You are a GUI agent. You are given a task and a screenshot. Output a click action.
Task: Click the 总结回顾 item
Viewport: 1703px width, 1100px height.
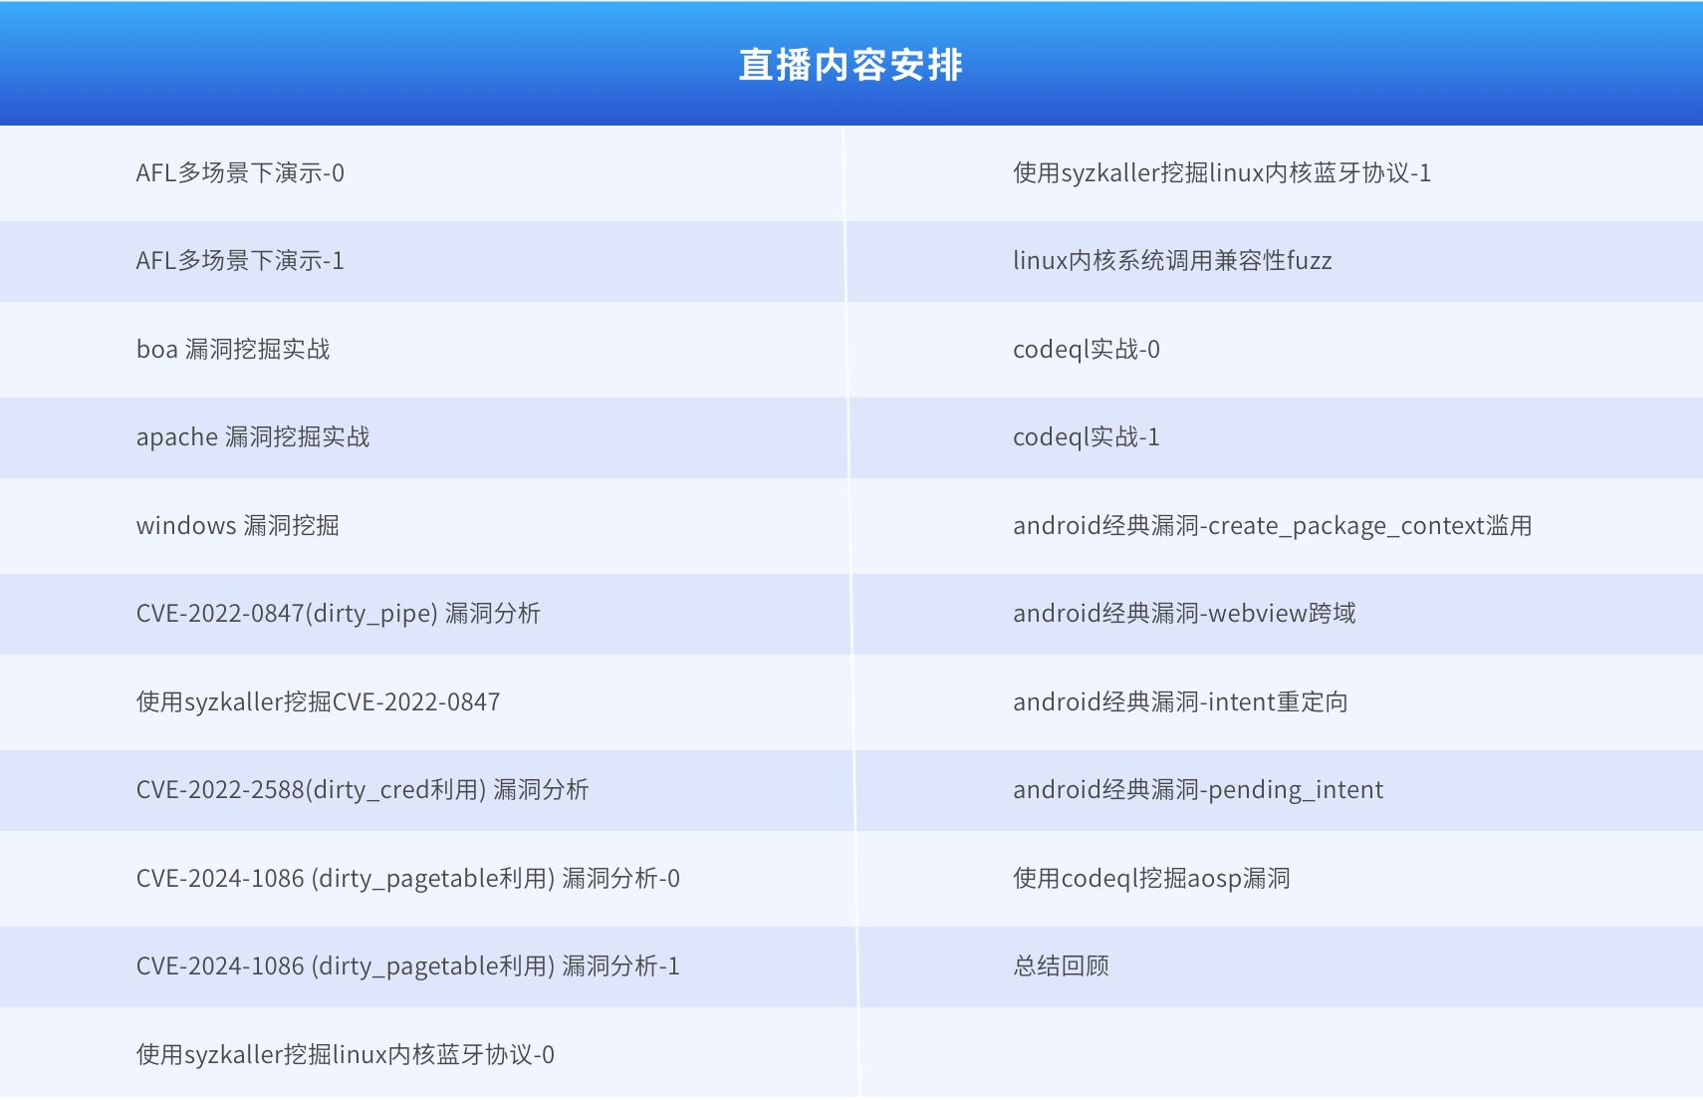[x=1061, y=966]
